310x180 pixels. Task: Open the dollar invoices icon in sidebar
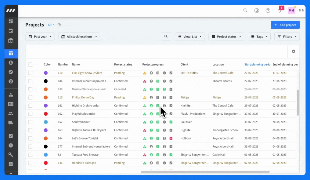(x=11, y=81)
